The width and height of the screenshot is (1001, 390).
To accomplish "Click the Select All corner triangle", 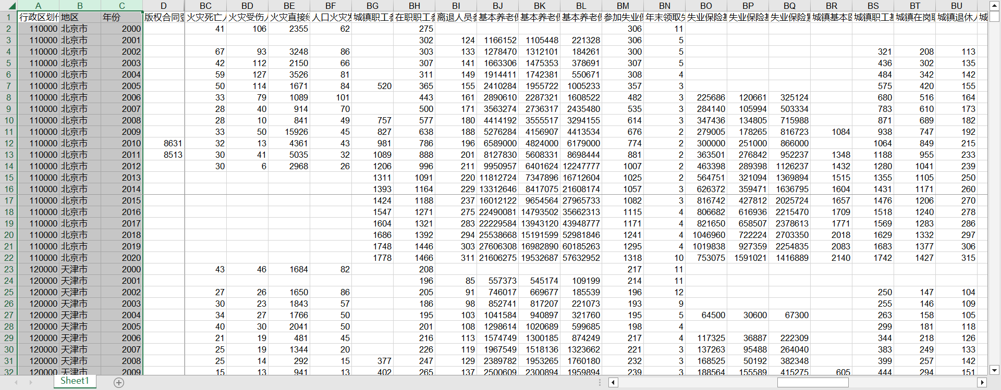I will 11,6.
